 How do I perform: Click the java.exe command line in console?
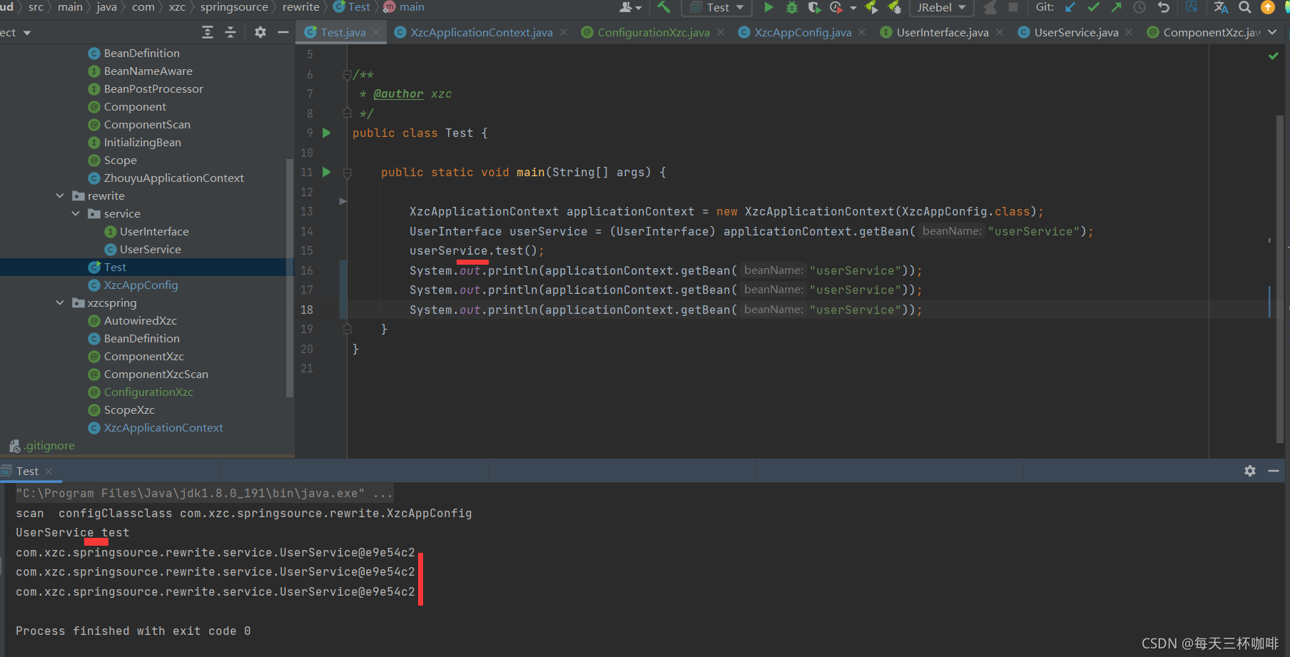pyautogui.click(x=204, y=493)
